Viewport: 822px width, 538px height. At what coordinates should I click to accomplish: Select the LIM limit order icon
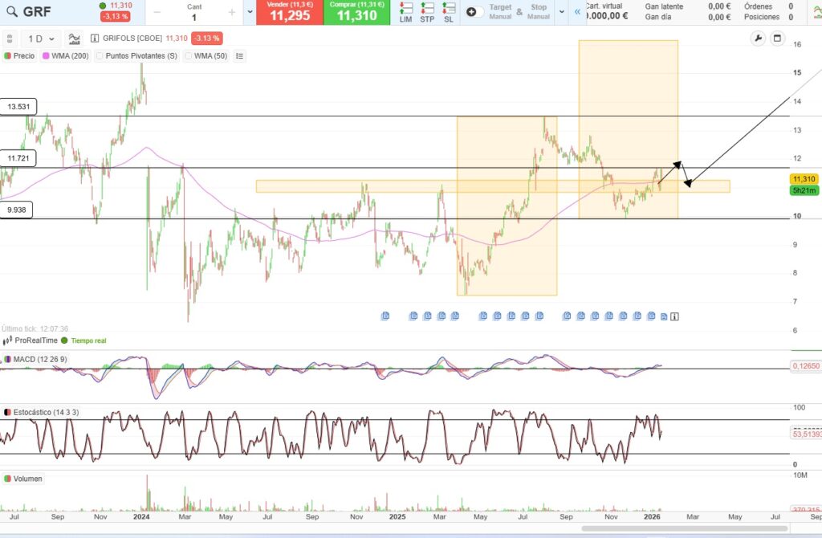pos(406,12)
